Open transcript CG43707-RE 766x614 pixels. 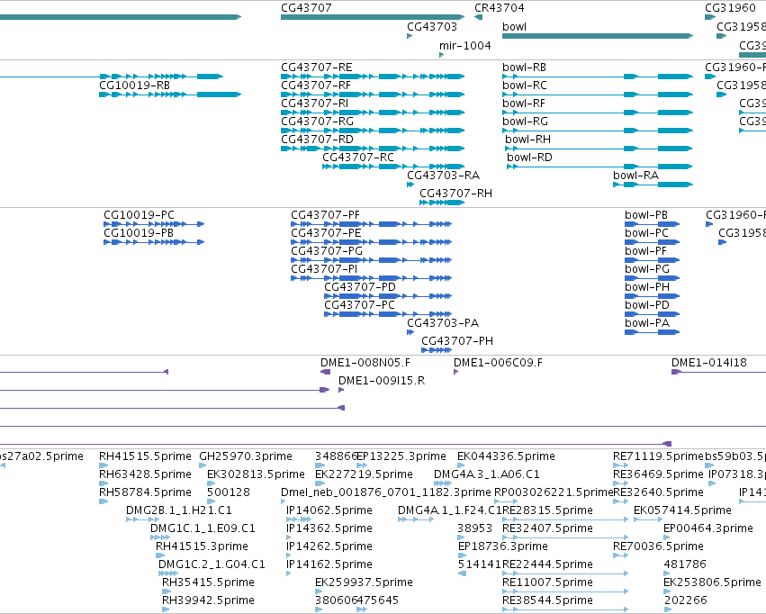pyautogui.click(x=317, y=68)
